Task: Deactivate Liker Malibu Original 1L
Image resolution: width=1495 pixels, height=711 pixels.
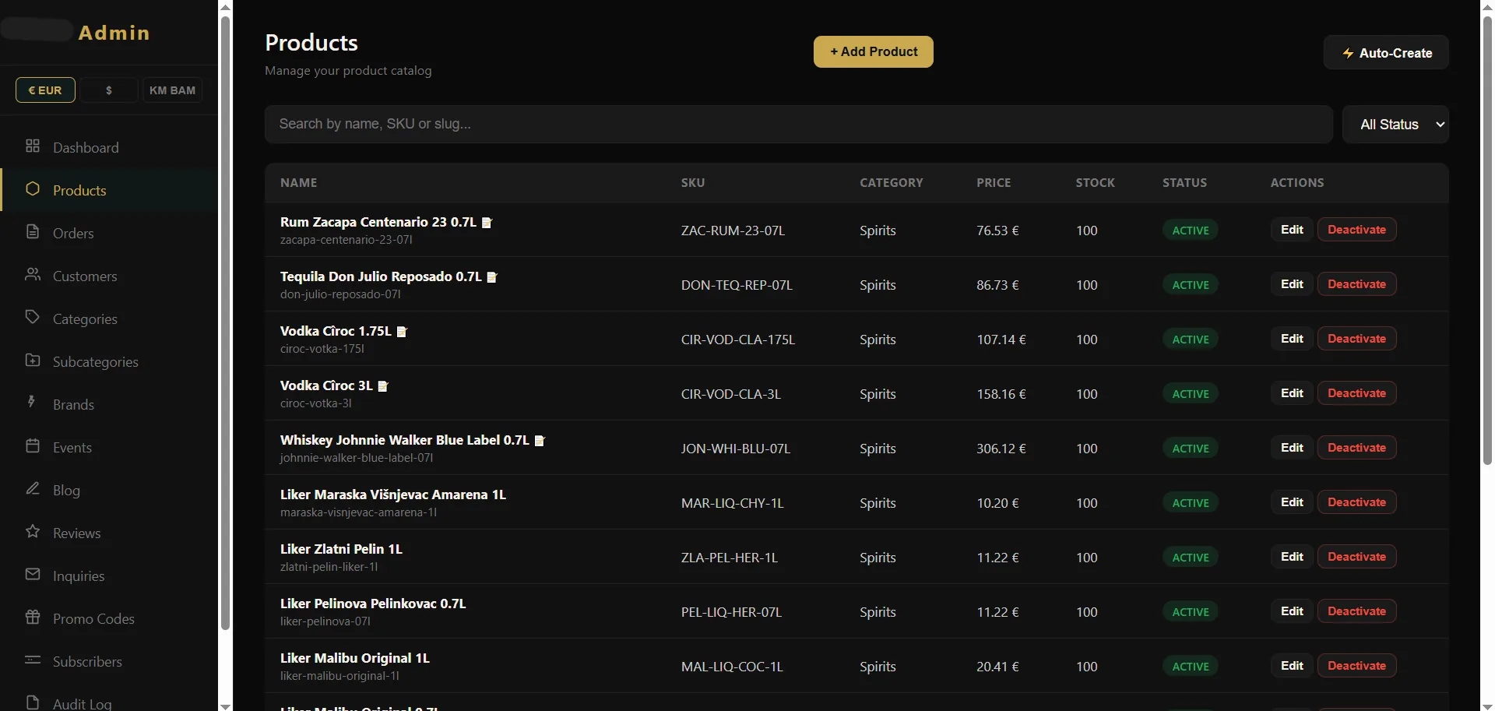Action: 1356,666
